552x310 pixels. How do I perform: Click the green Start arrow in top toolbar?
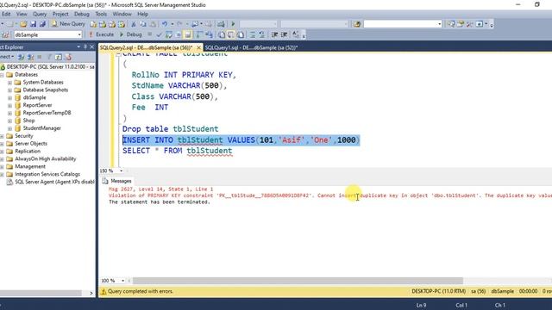pyautogui.click(x=233, y=24)
